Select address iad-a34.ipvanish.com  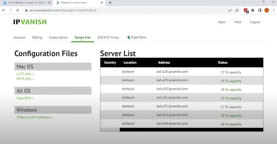(172, 123)
